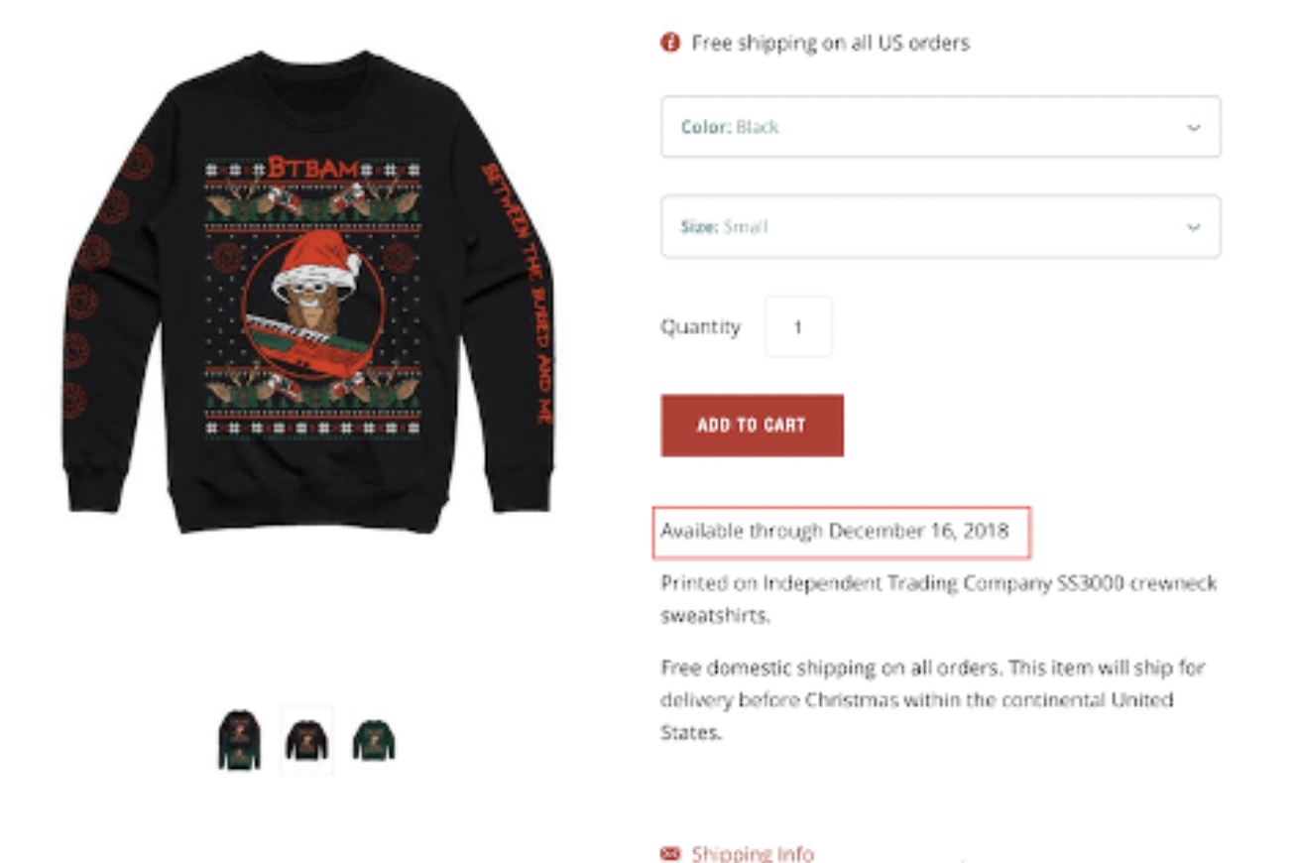Click the Free domestic shipping paragraph
Screen dimensions: 1295x863
tap(933, 699)
